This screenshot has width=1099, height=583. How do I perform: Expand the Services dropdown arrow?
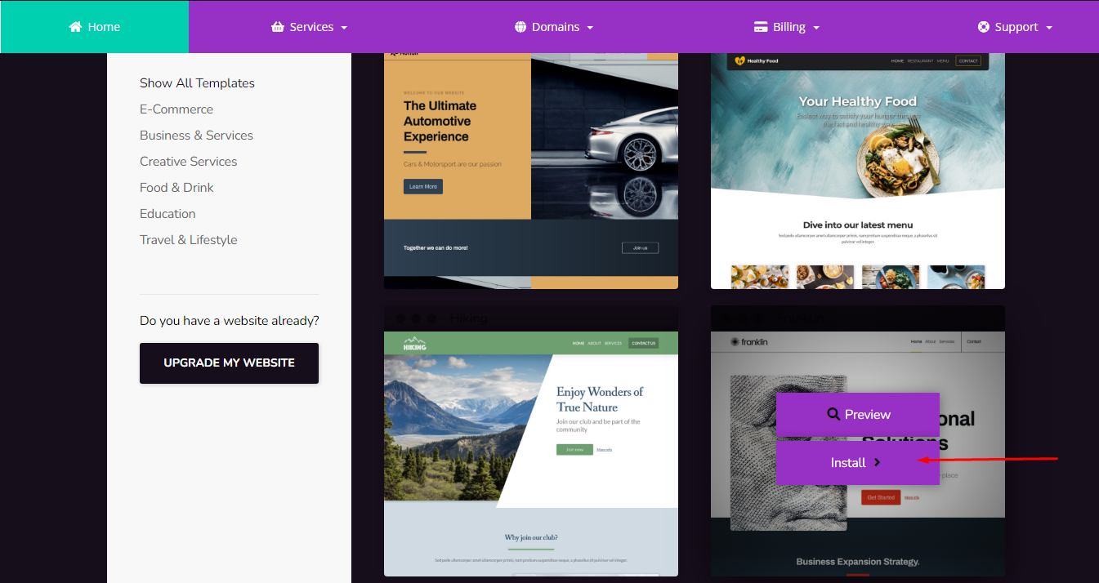pyautogui.click(x=344, y=28)
